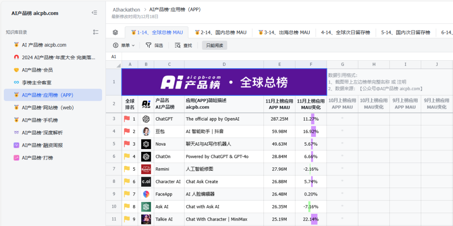Open AI产品榜·手机榜 in the sidebar
Viewport: 453px width, 226px height.
(53, 120)
